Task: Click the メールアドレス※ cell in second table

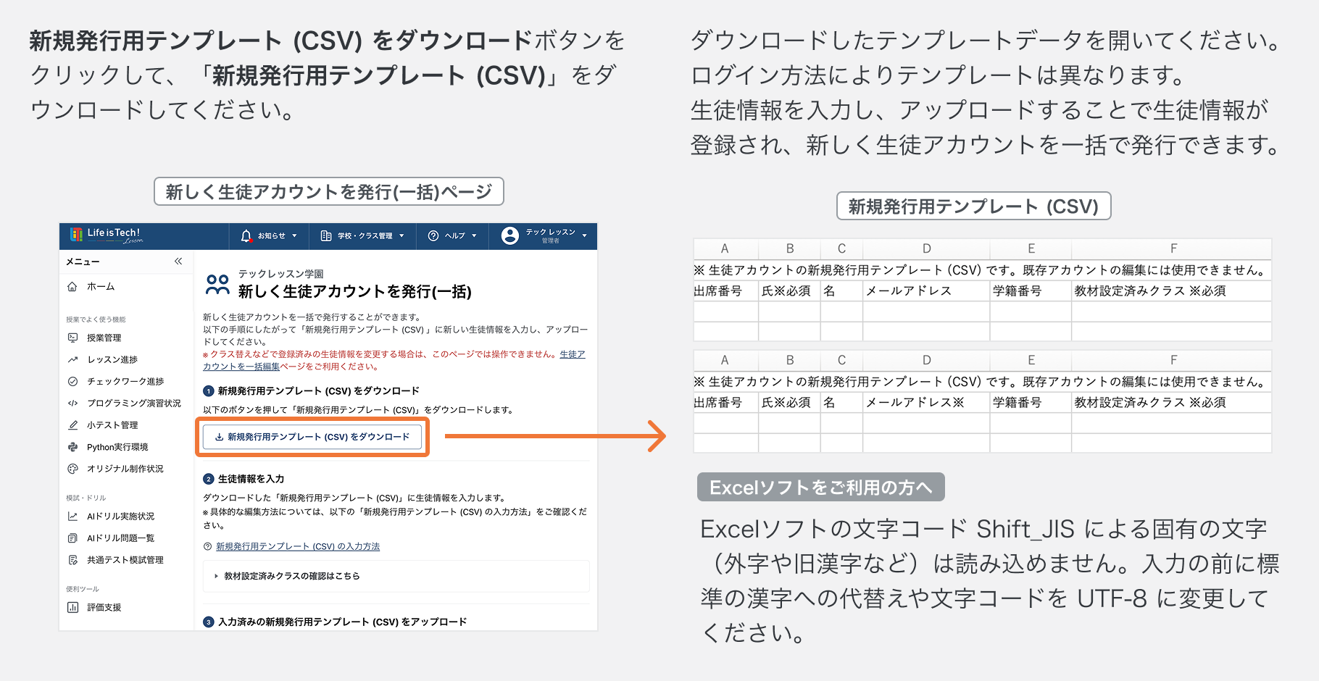Action: pyautogui.click(x=926, y=402)
